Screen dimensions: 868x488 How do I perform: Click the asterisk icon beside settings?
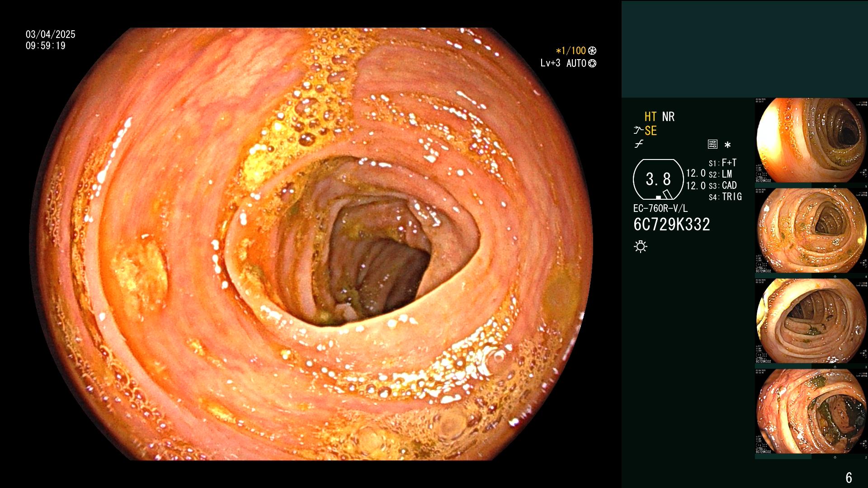(727, 145)
